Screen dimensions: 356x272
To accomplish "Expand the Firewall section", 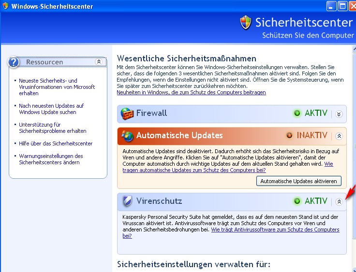I will click(339, 114).
